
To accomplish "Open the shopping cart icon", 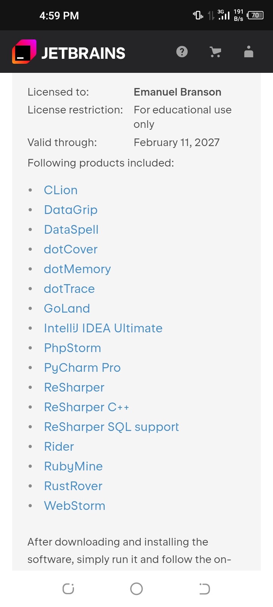I will pyautogui.click(x=215, y=52).
